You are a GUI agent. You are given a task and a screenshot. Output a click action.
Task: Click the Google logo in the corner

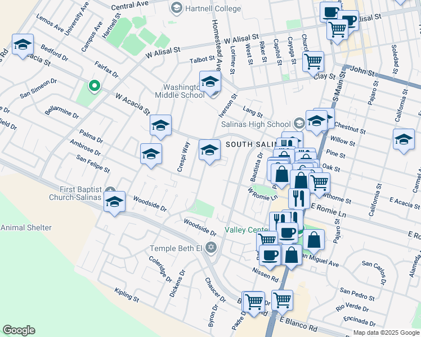pyautogui.click(x=19, y=330)
